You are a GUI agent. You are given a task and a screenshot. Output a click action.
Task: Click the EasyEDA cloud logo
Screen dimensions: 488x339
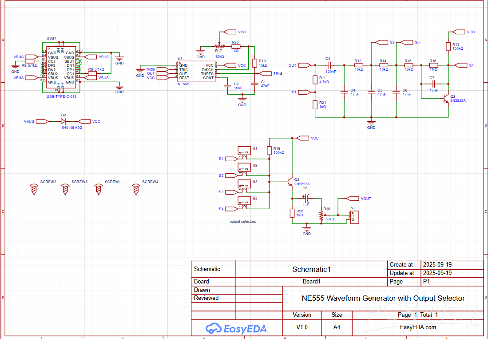tap(214, 328)
